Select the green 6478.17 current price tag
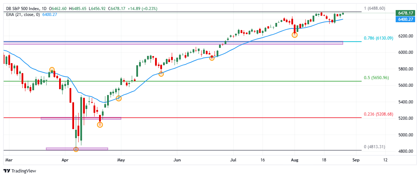420x177 pixels. 405,13
